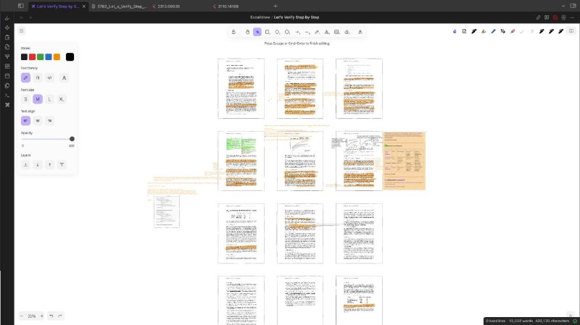Set font size to XL
The width and height of the screenshot is (580, 325).
coord(62,99)
